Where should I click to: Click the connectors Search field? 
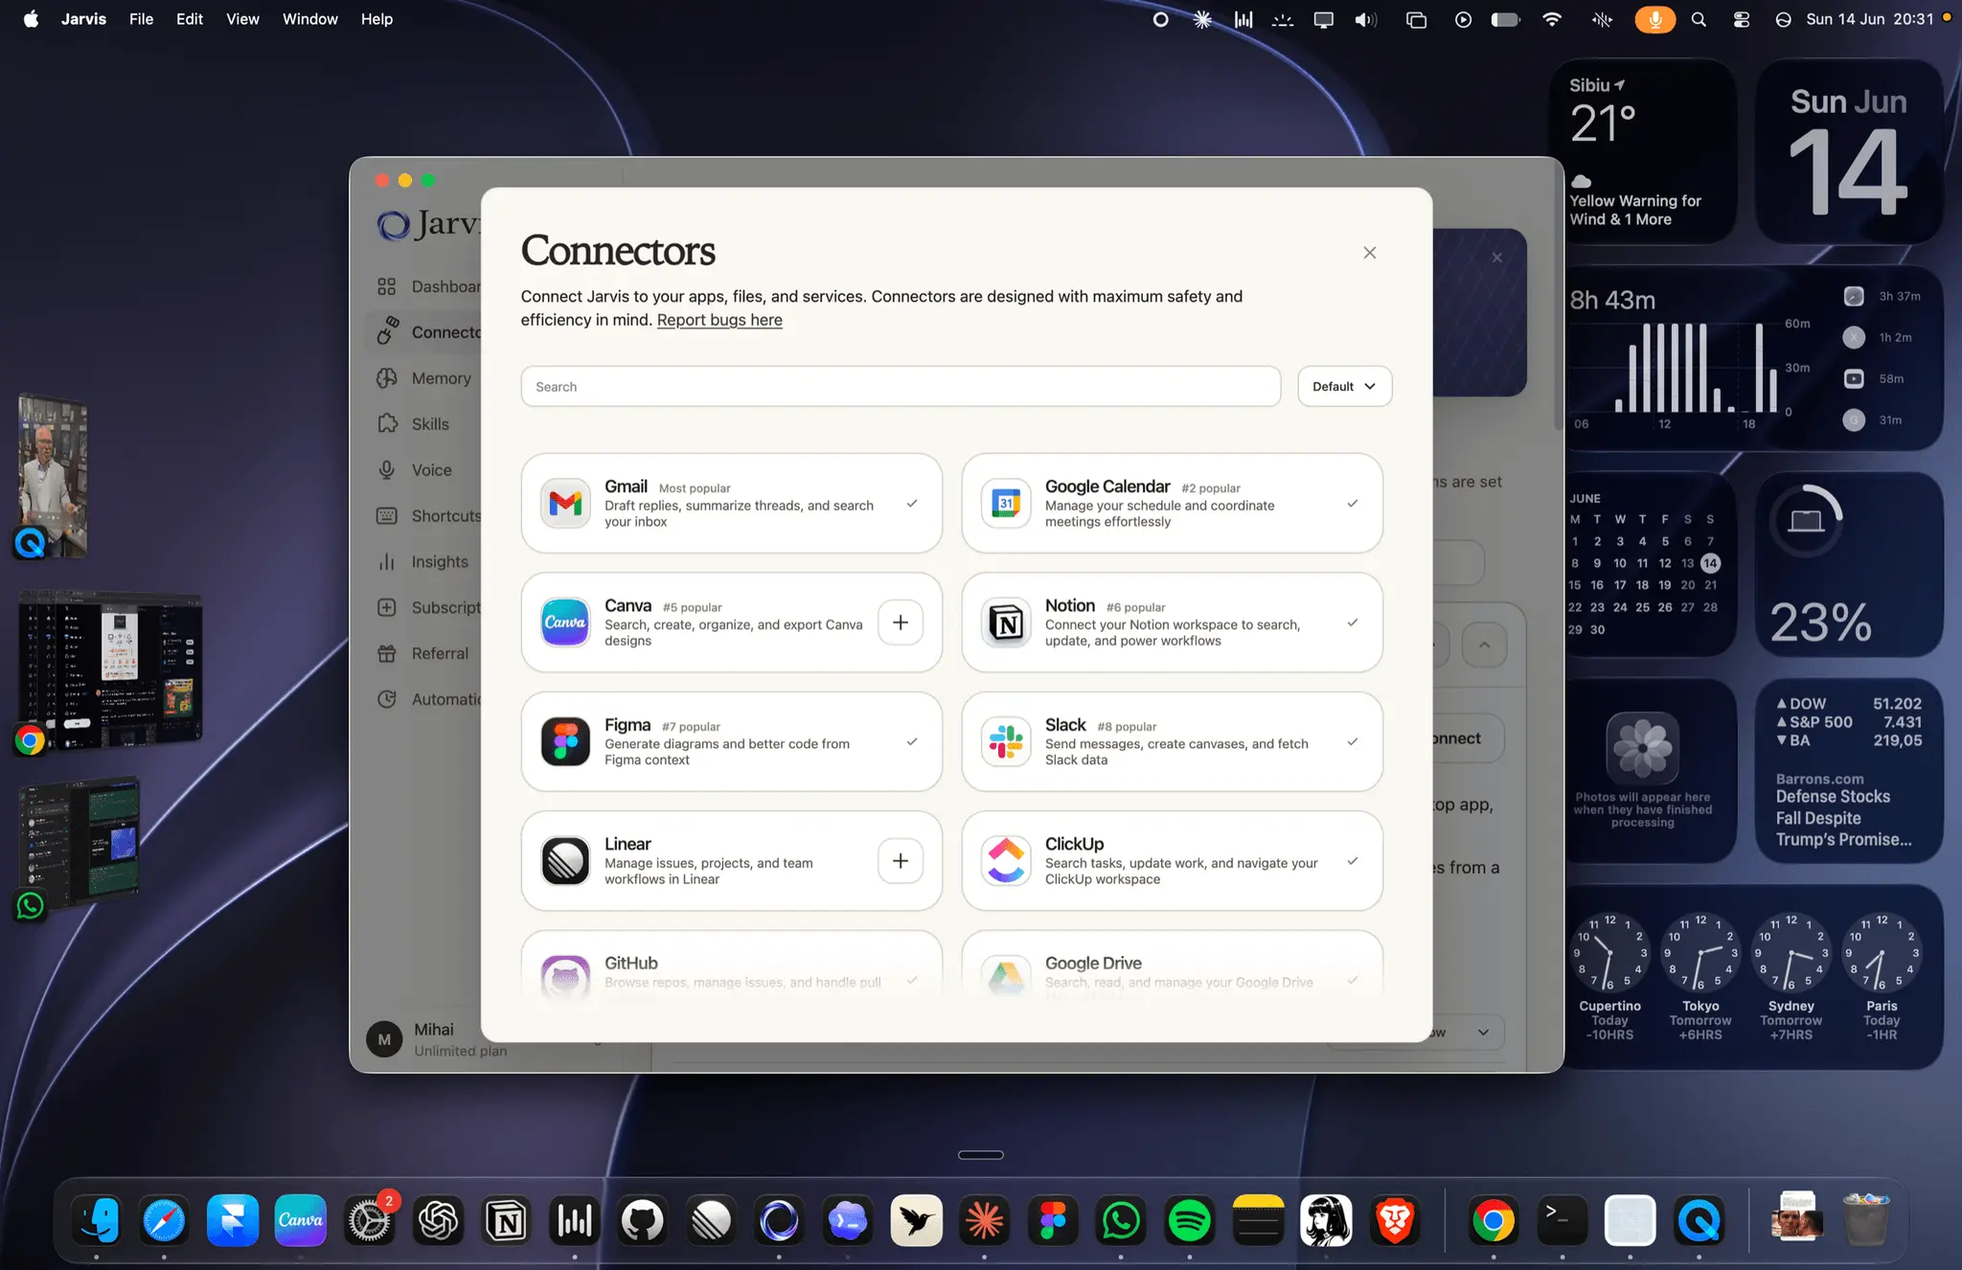point(901,386)
